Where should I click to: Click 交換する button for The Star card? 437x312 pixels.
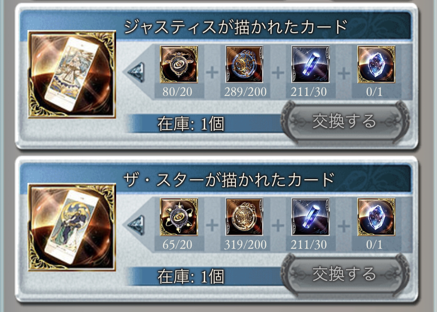pos(345,274)
